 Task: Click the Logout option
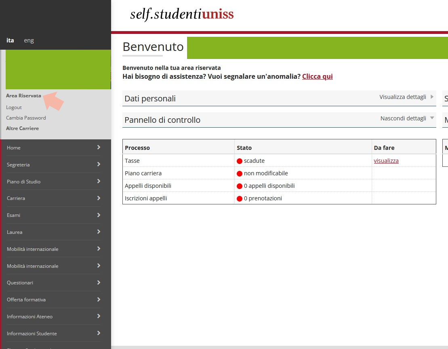pyautogui.click(x=14, y=107)
